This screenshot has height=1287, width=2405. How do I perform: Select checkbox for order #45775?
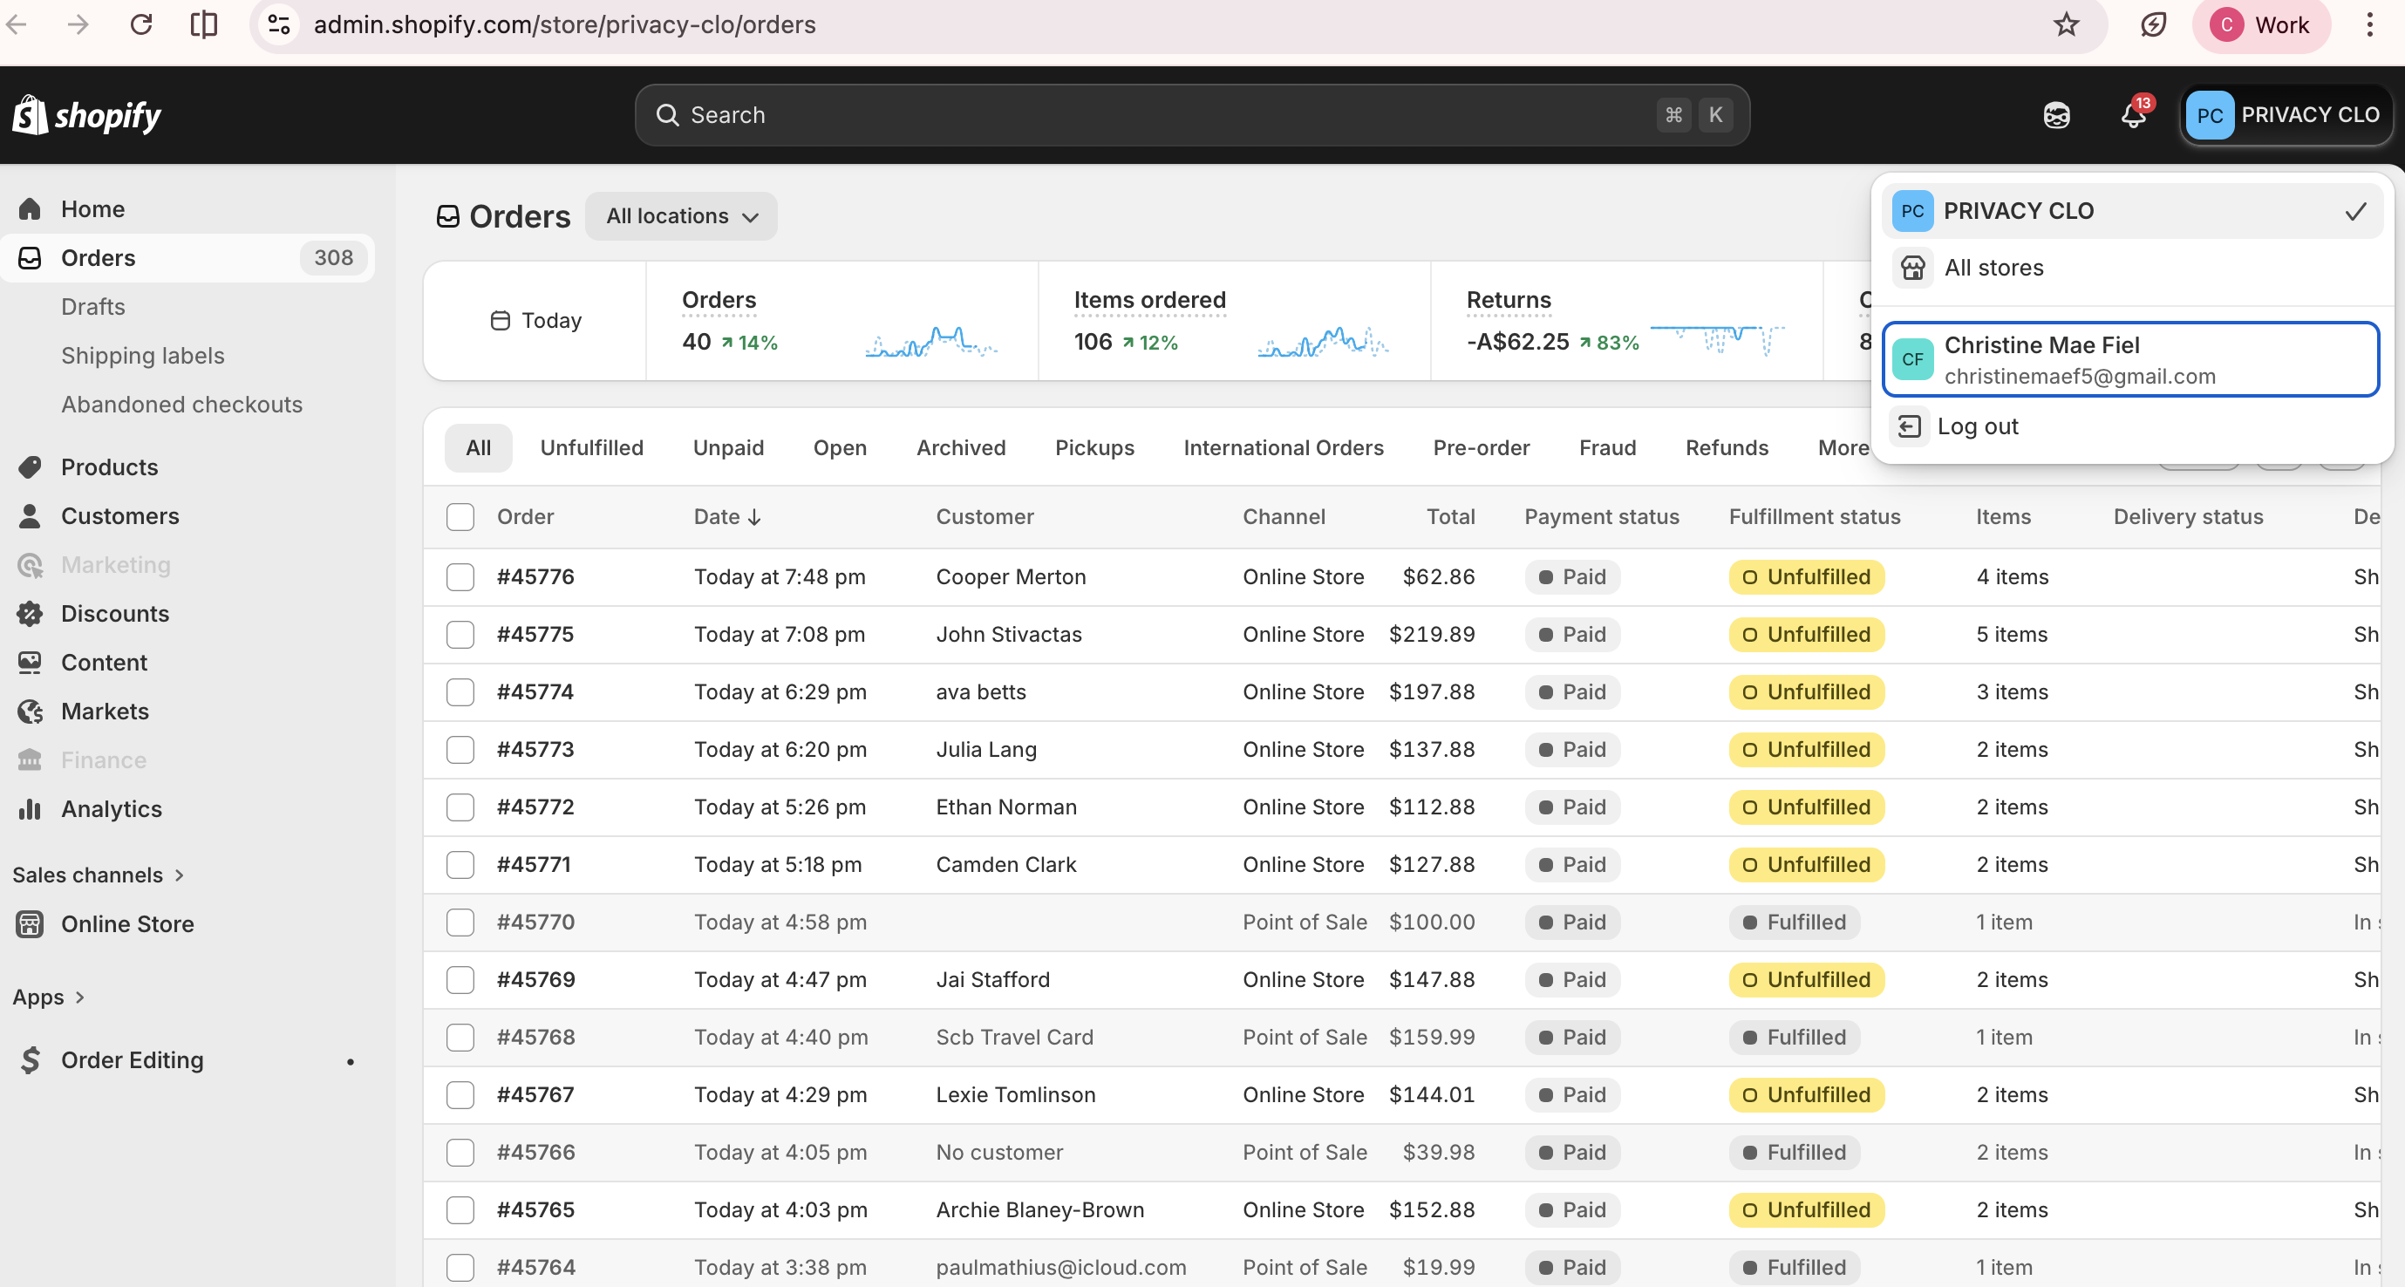460,635
